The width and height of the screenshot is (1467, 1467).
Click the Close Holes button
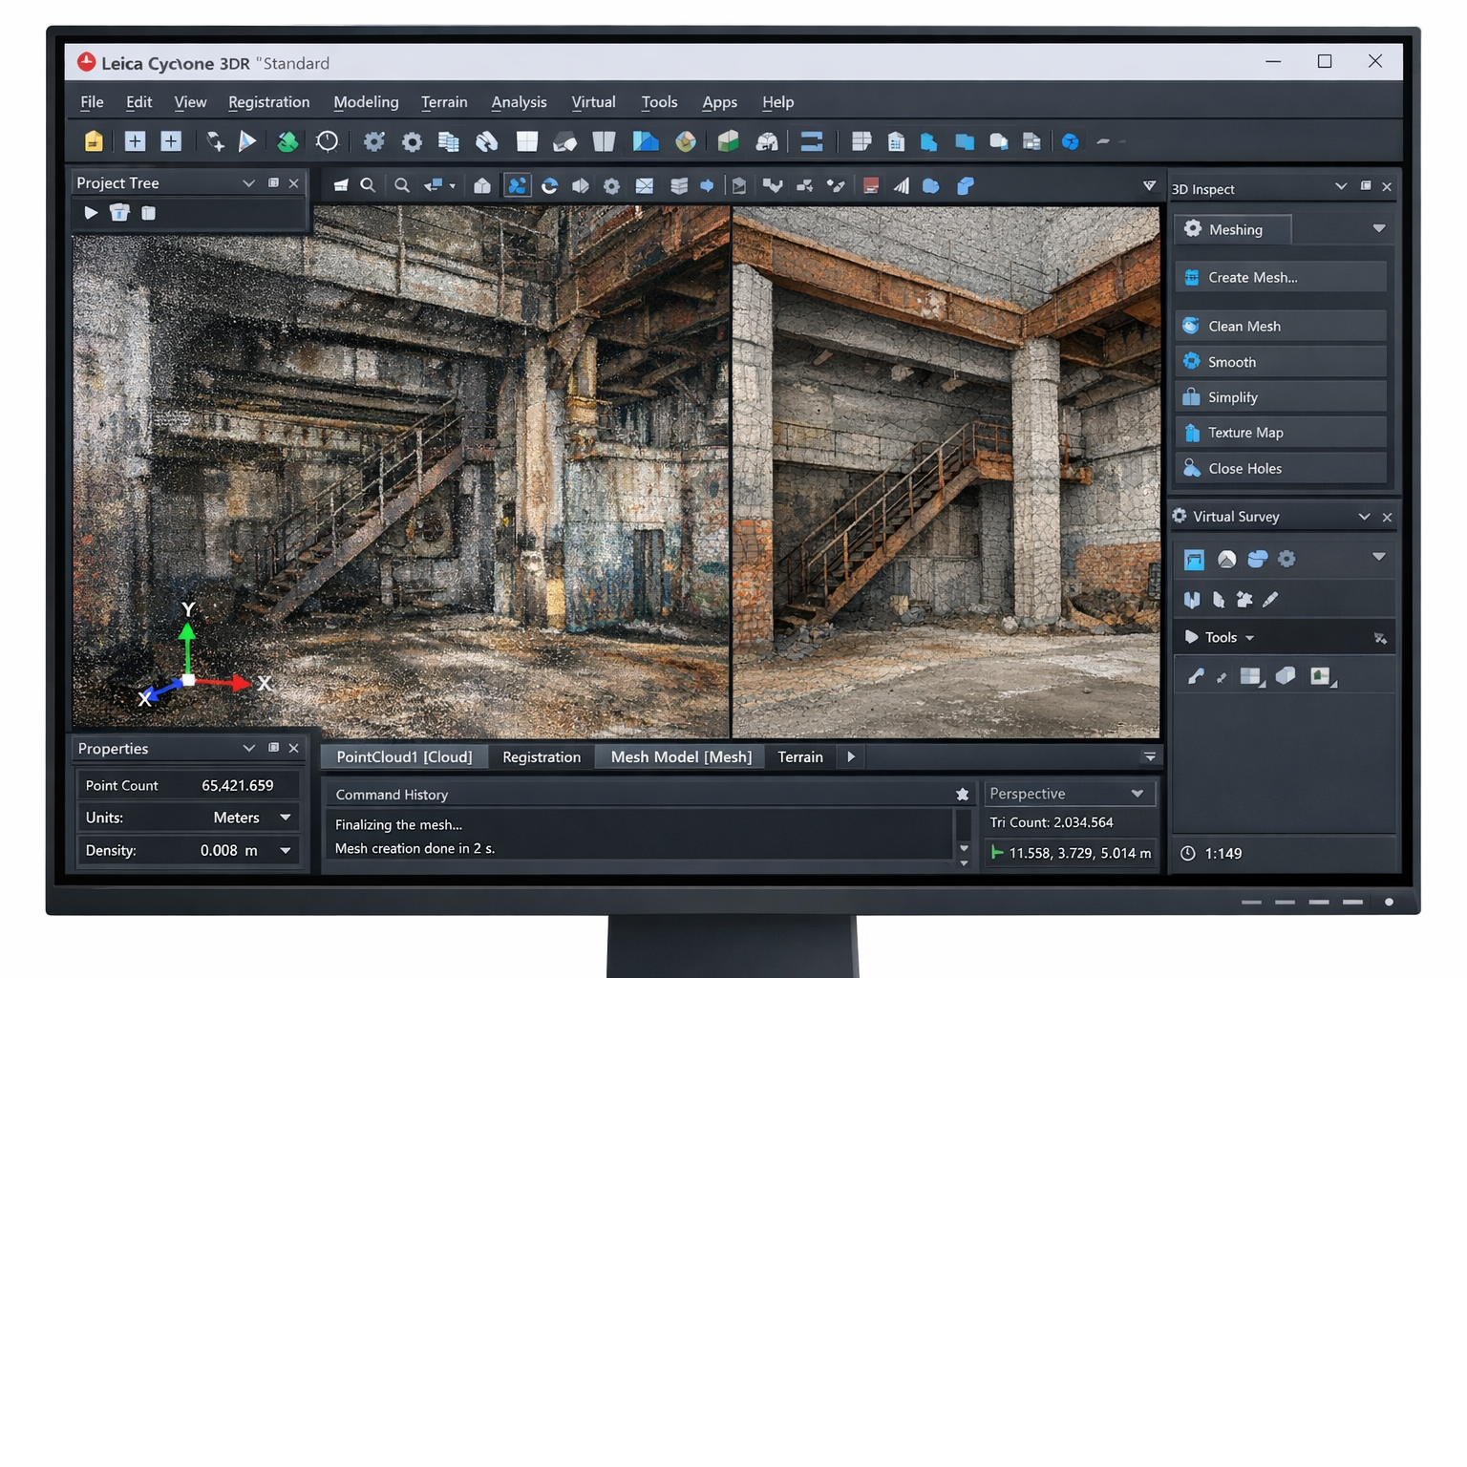1280,469
